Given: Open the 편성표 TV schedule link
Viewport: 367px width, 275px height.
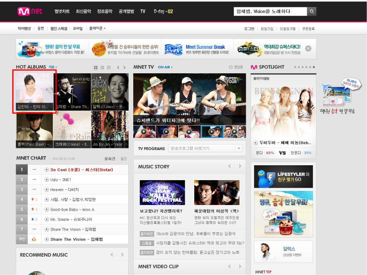Looking at the screenshot, I should 236,67.
